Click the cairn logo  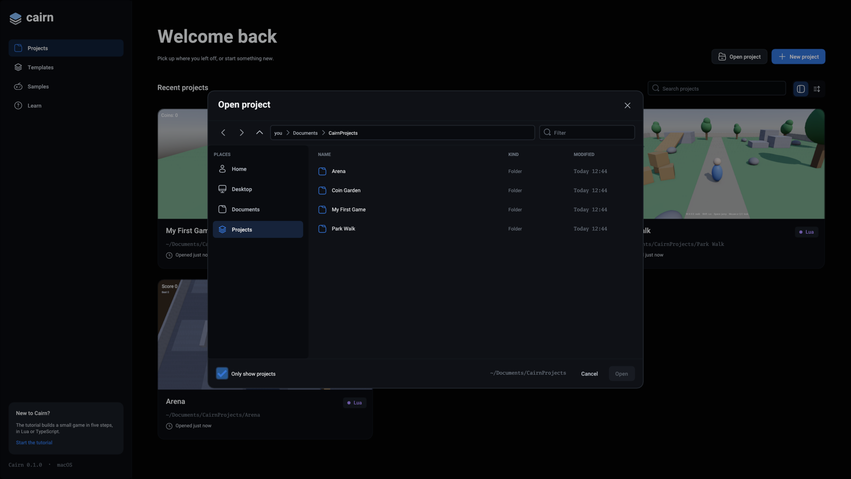[31, 18]
